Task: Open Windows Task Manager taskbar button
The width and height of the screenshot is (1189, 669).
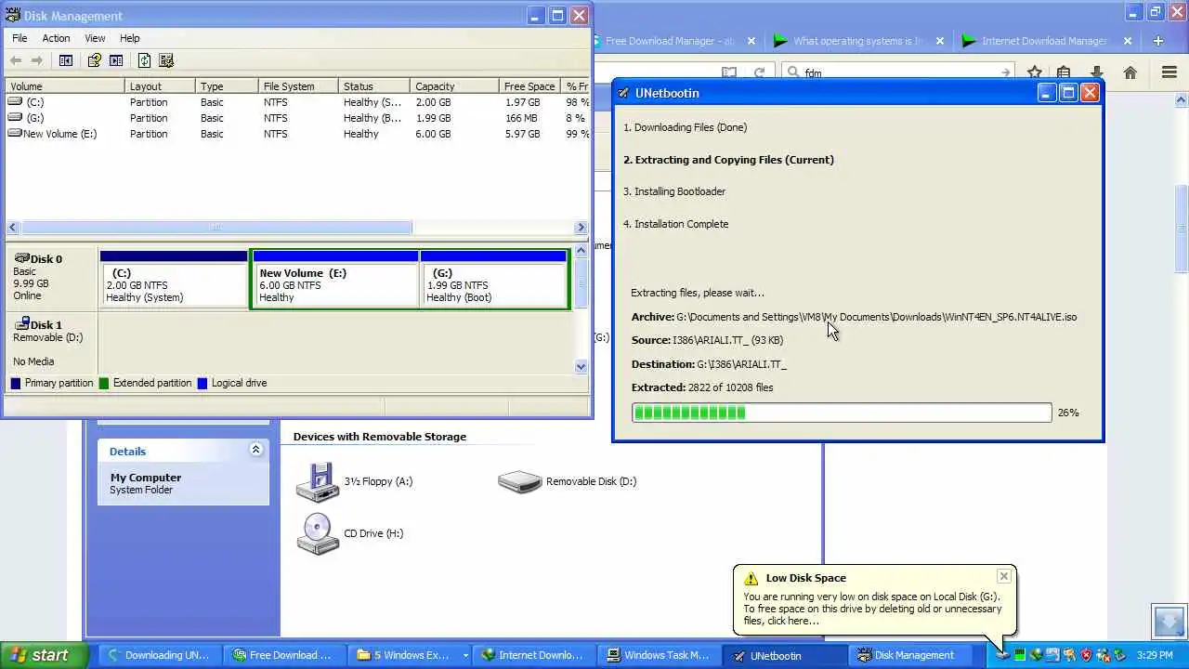Action: click(659, 655)
